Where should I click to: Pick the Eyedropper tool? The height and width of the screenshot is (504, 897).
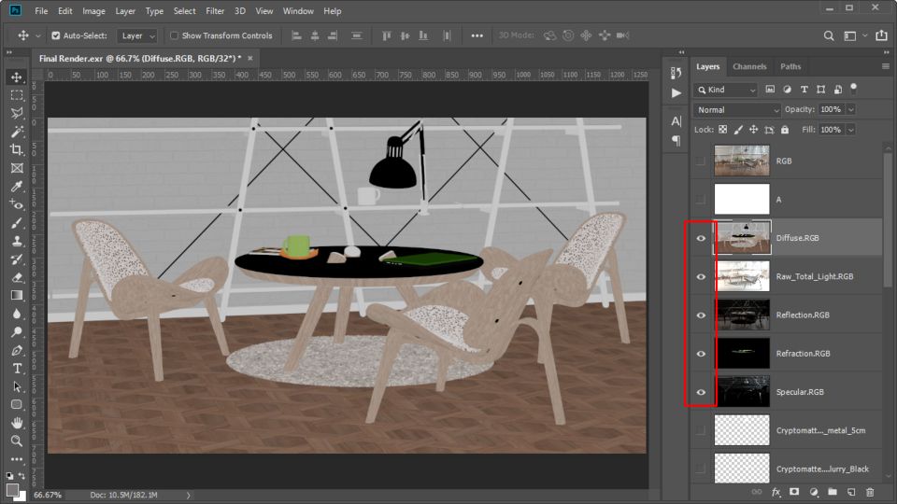[17, 186]
